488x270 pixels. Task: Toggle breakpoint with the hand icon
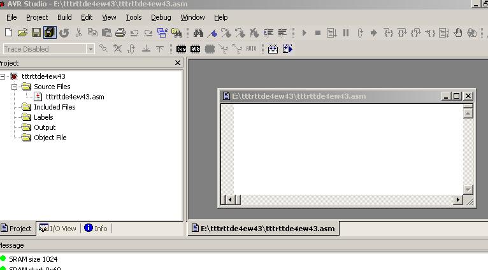pos(458,32)
